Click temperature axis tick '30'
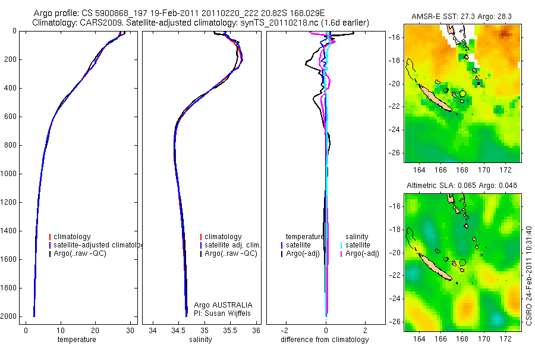 click(130, 331)
